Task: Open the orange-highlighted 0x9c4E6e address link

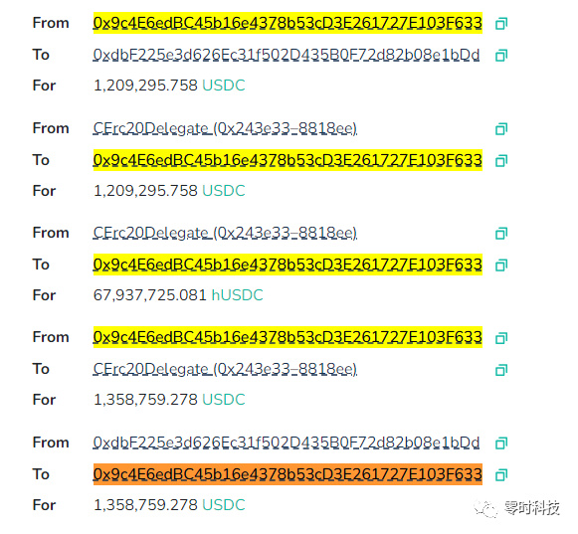Action: point(288,474)
